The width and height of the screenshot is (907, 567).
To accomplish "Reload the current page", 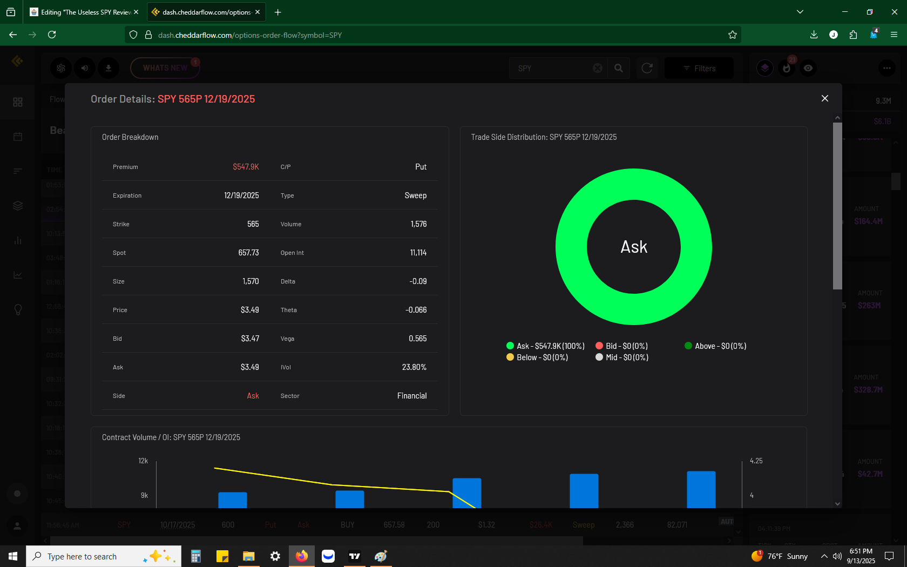I will point(52,35).
